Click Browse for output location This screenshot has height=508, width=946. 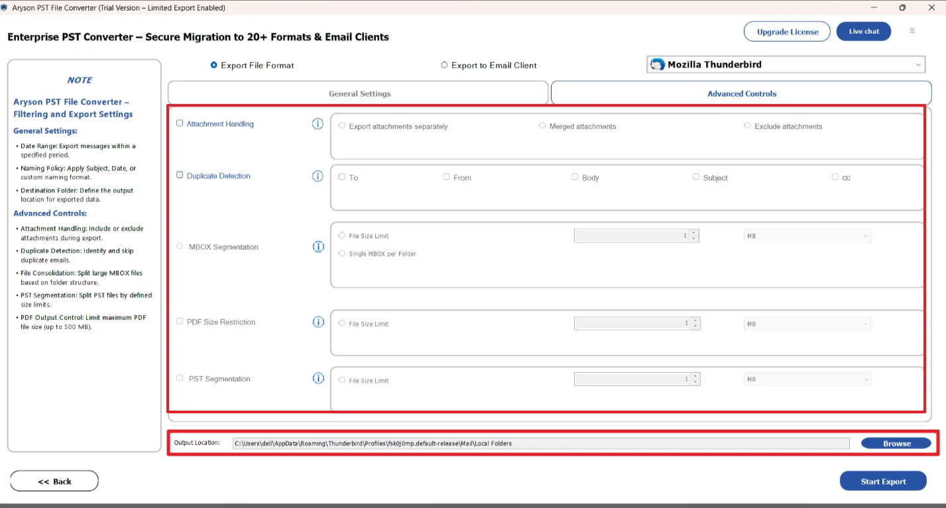896,443
